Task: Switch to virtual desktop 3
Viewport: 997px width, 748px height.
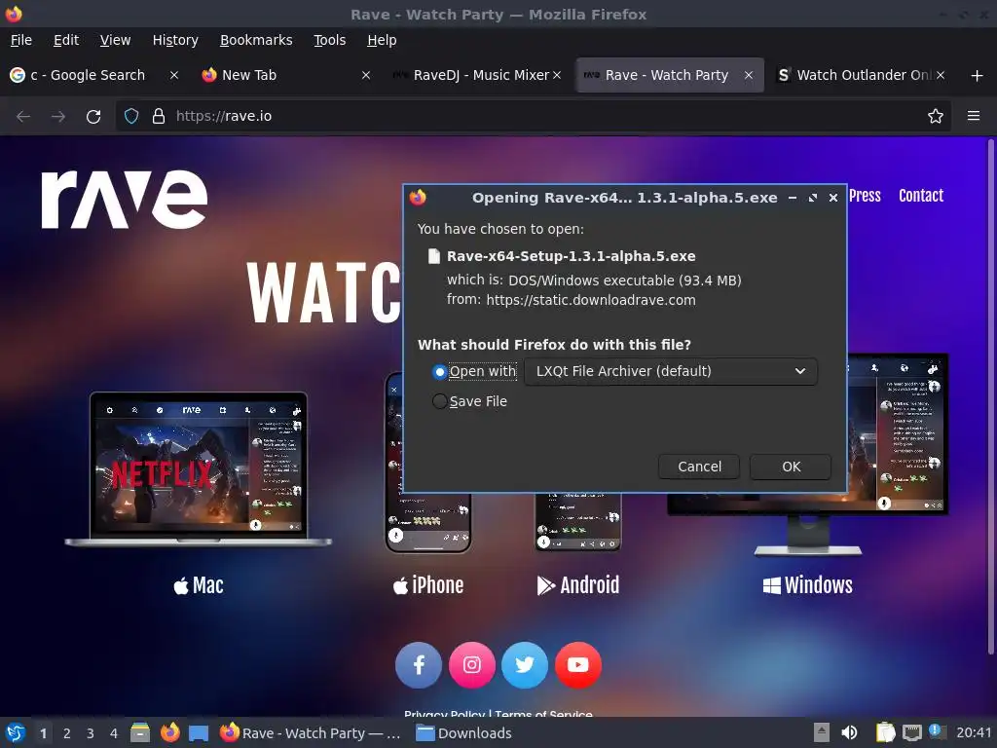Action: point(90,733)
